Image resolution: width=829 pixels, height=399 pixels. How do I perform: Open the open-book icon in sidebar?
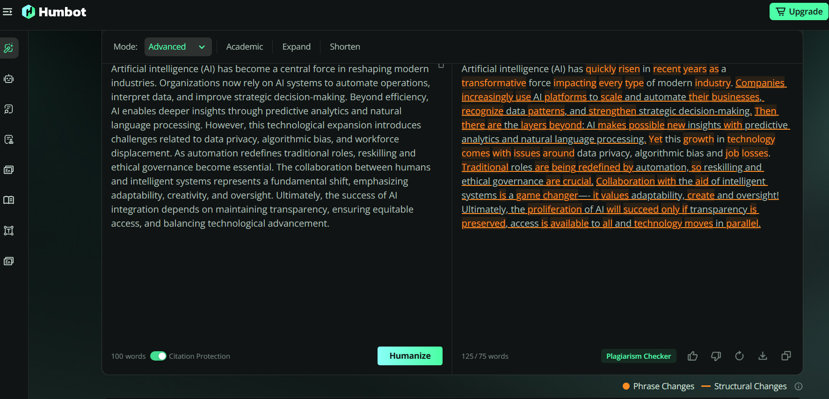tap(9, 200)
